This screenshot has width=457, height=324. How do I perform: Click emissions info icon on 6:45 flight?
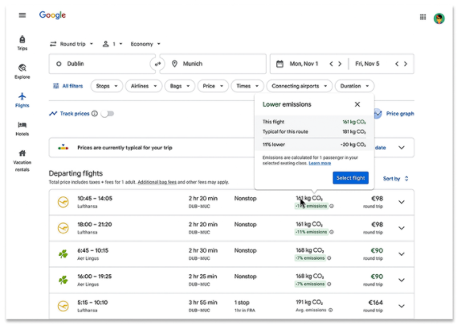tap(329, 258)
